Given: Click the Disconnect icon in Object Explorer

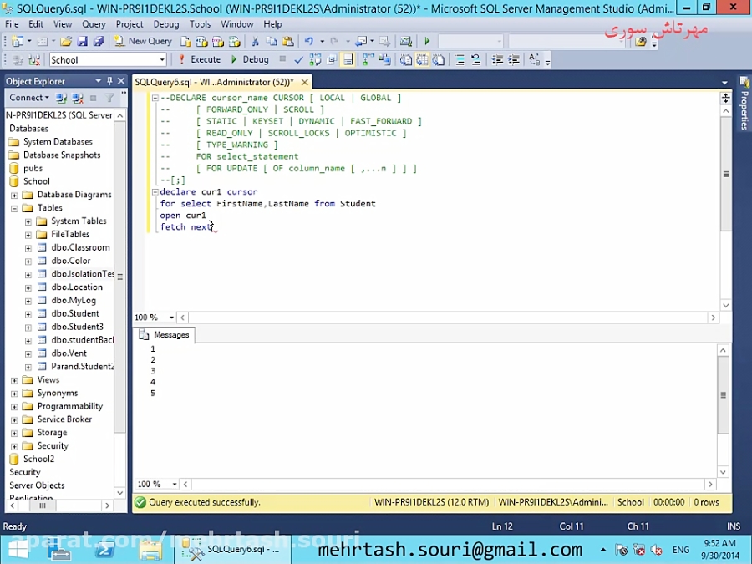Looking at the screenshot, I should tap(78, 98).
